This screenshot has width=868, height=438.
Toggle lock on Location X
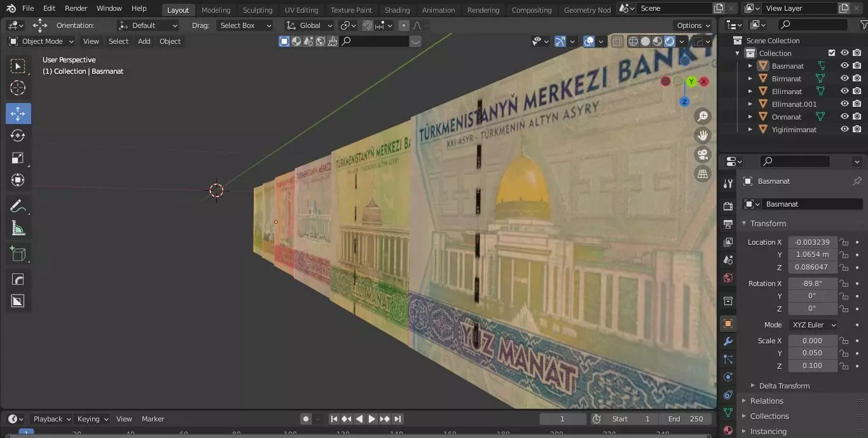844,242
